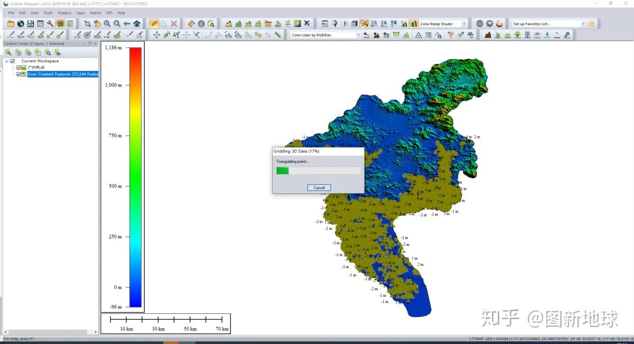
Task: Select the User Created Features layer
Action: (x=63, y=74)
